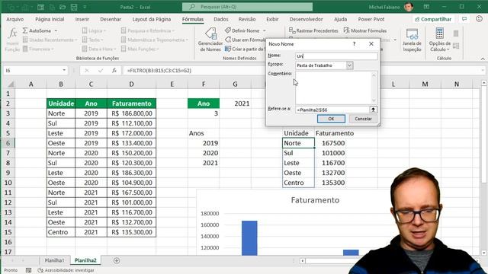
Task: Select the Norte cell in filtered list
Action: (298, 143)
